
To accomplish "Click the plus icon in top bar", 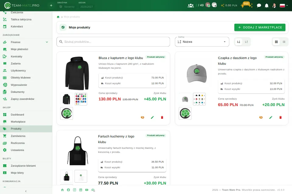I will [51, 5].
